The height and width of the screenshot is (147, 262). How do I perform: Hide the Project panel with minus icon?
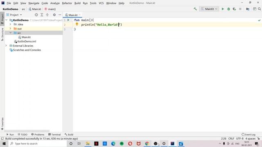60,15
